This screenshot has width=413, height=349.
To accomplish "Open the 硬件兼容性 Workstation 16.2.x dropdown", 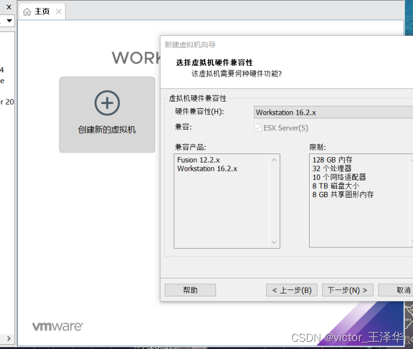I will [334, 112].
